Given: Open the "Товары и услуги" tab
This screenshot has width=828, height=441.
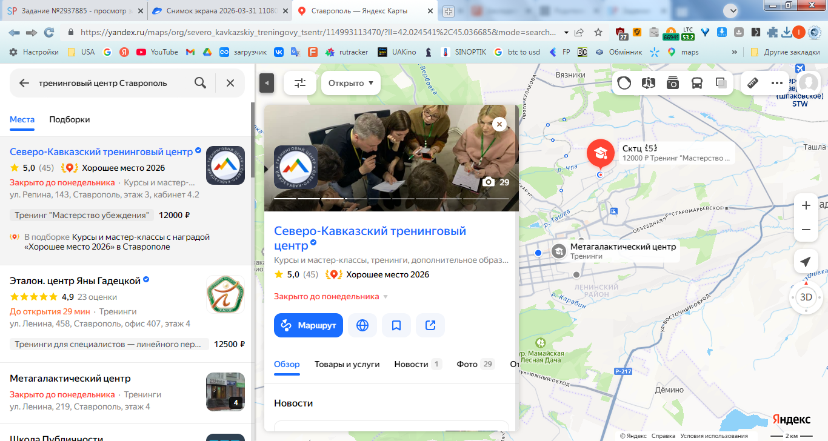Looking at the screenshot, I should (347, 364).
